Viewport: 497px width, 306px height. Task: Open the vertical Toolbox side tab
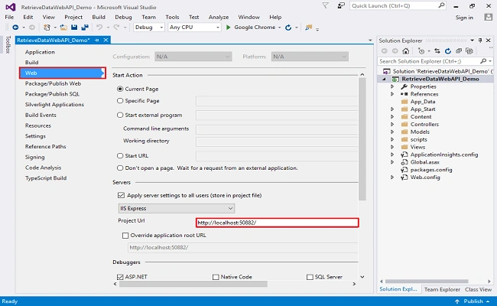(8, 44)
